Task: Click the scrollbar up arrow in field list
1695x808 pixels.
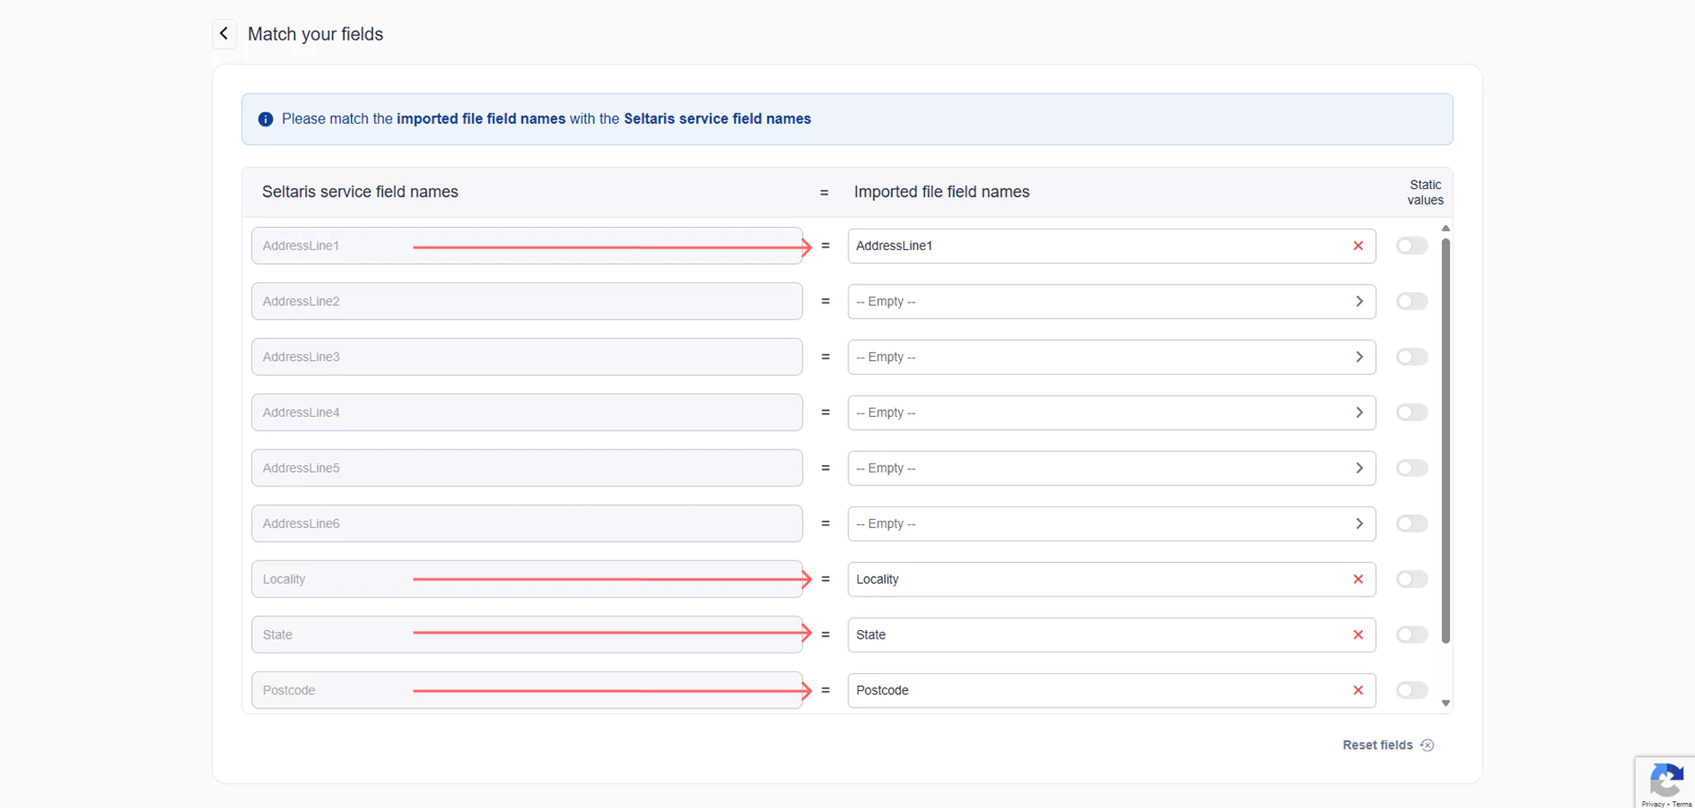Action: [1445, 229]
